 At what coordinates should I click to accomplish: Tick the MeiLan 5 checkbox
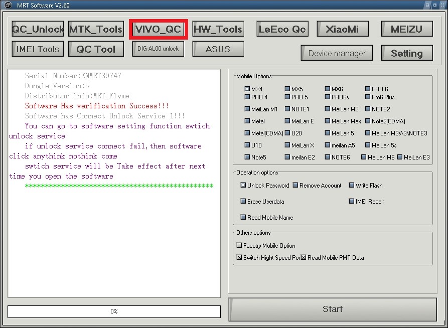(328, 133)
